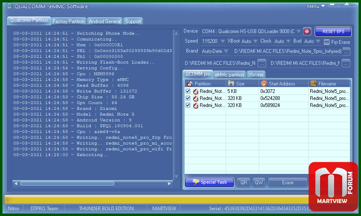This screenshot has height=216, width=361.
Task: Enable the Frp Erase checkbox
Action: pyautogui.click(x=326, y=42)
